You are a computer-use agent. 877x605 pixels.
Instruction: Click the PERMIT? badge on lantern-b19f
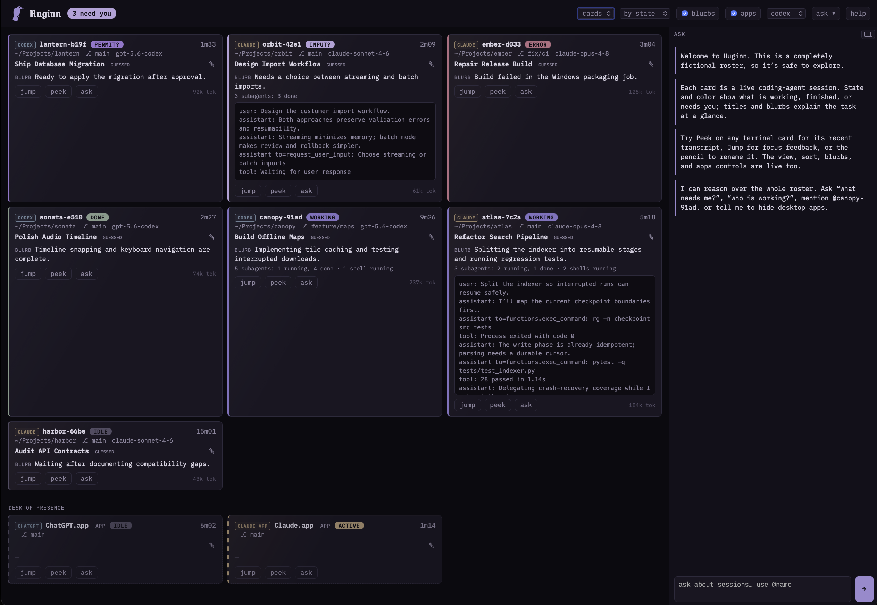107,45
